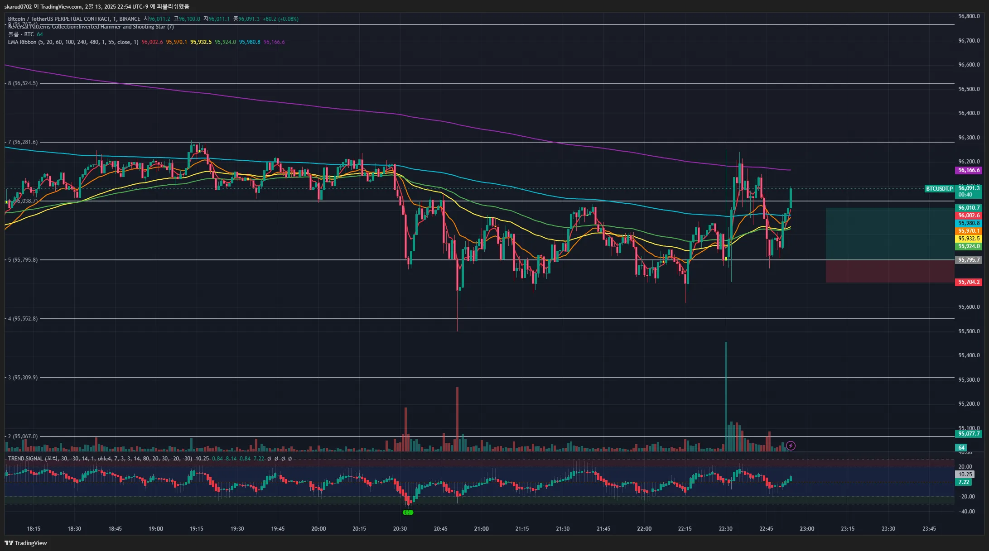Click the green profit zone of long position
Screen dimensions: 989x551
890,234
